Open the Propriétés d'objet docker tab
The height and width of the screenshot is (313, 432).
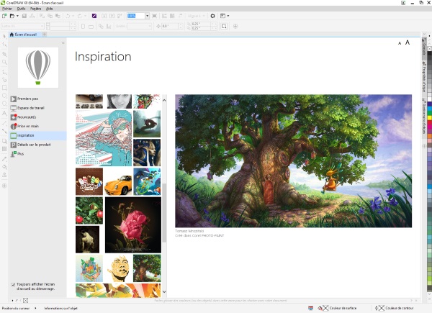pos(424,76)
